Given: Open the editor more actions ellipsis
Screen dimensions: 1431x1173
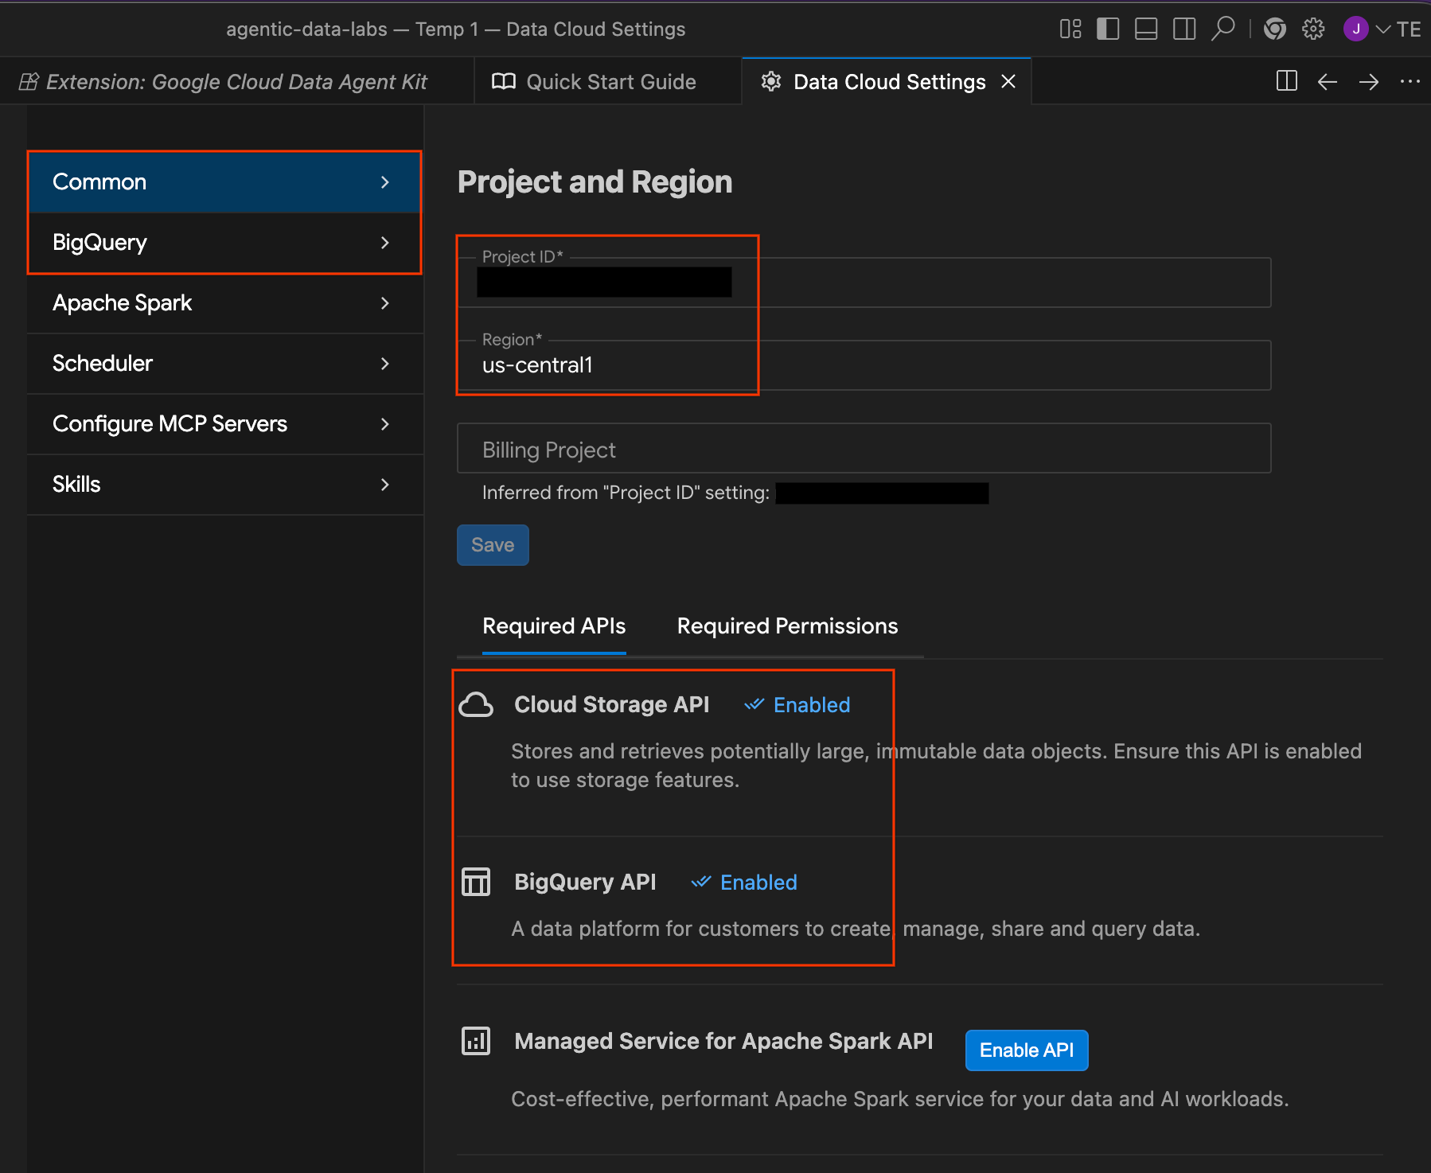Looking at the screenshot, I should coord(1410,81).
